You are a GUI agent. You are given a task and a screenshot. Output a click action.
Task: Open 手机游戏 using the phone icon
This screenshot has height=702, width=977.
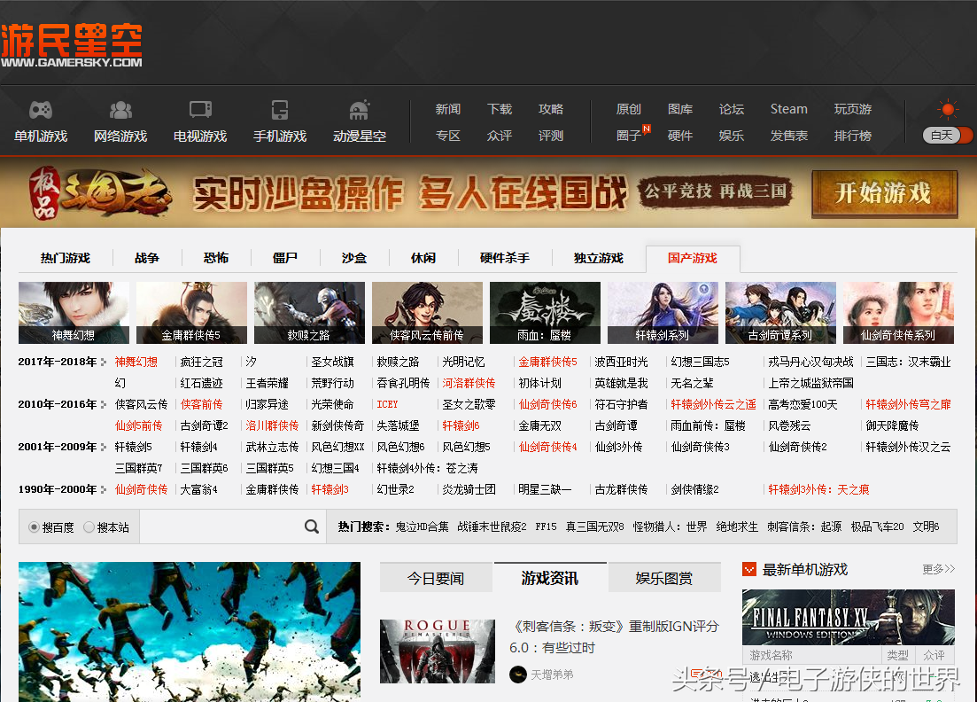(x=280, y=110)
